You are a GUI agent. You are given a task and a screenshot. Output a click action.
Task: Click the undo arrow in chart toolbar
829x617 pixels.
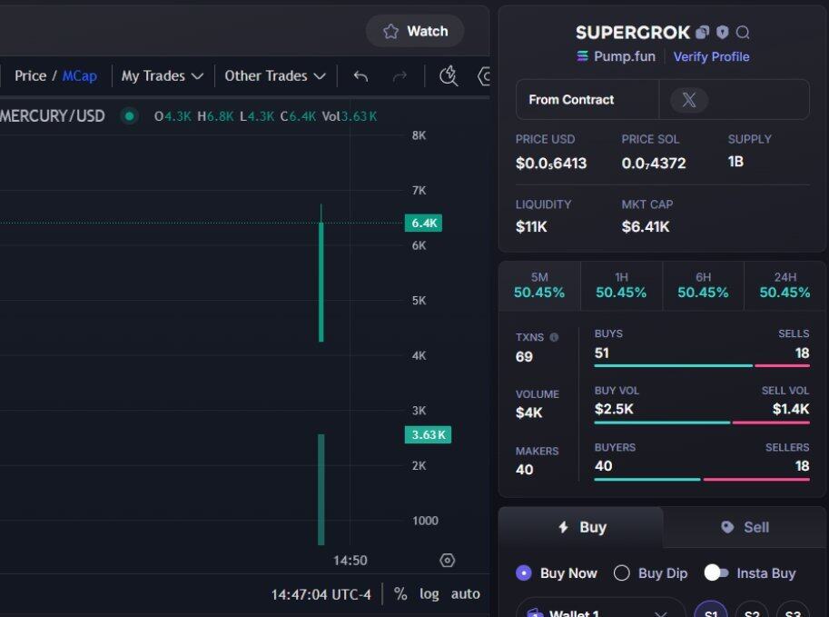click(360, 76)
